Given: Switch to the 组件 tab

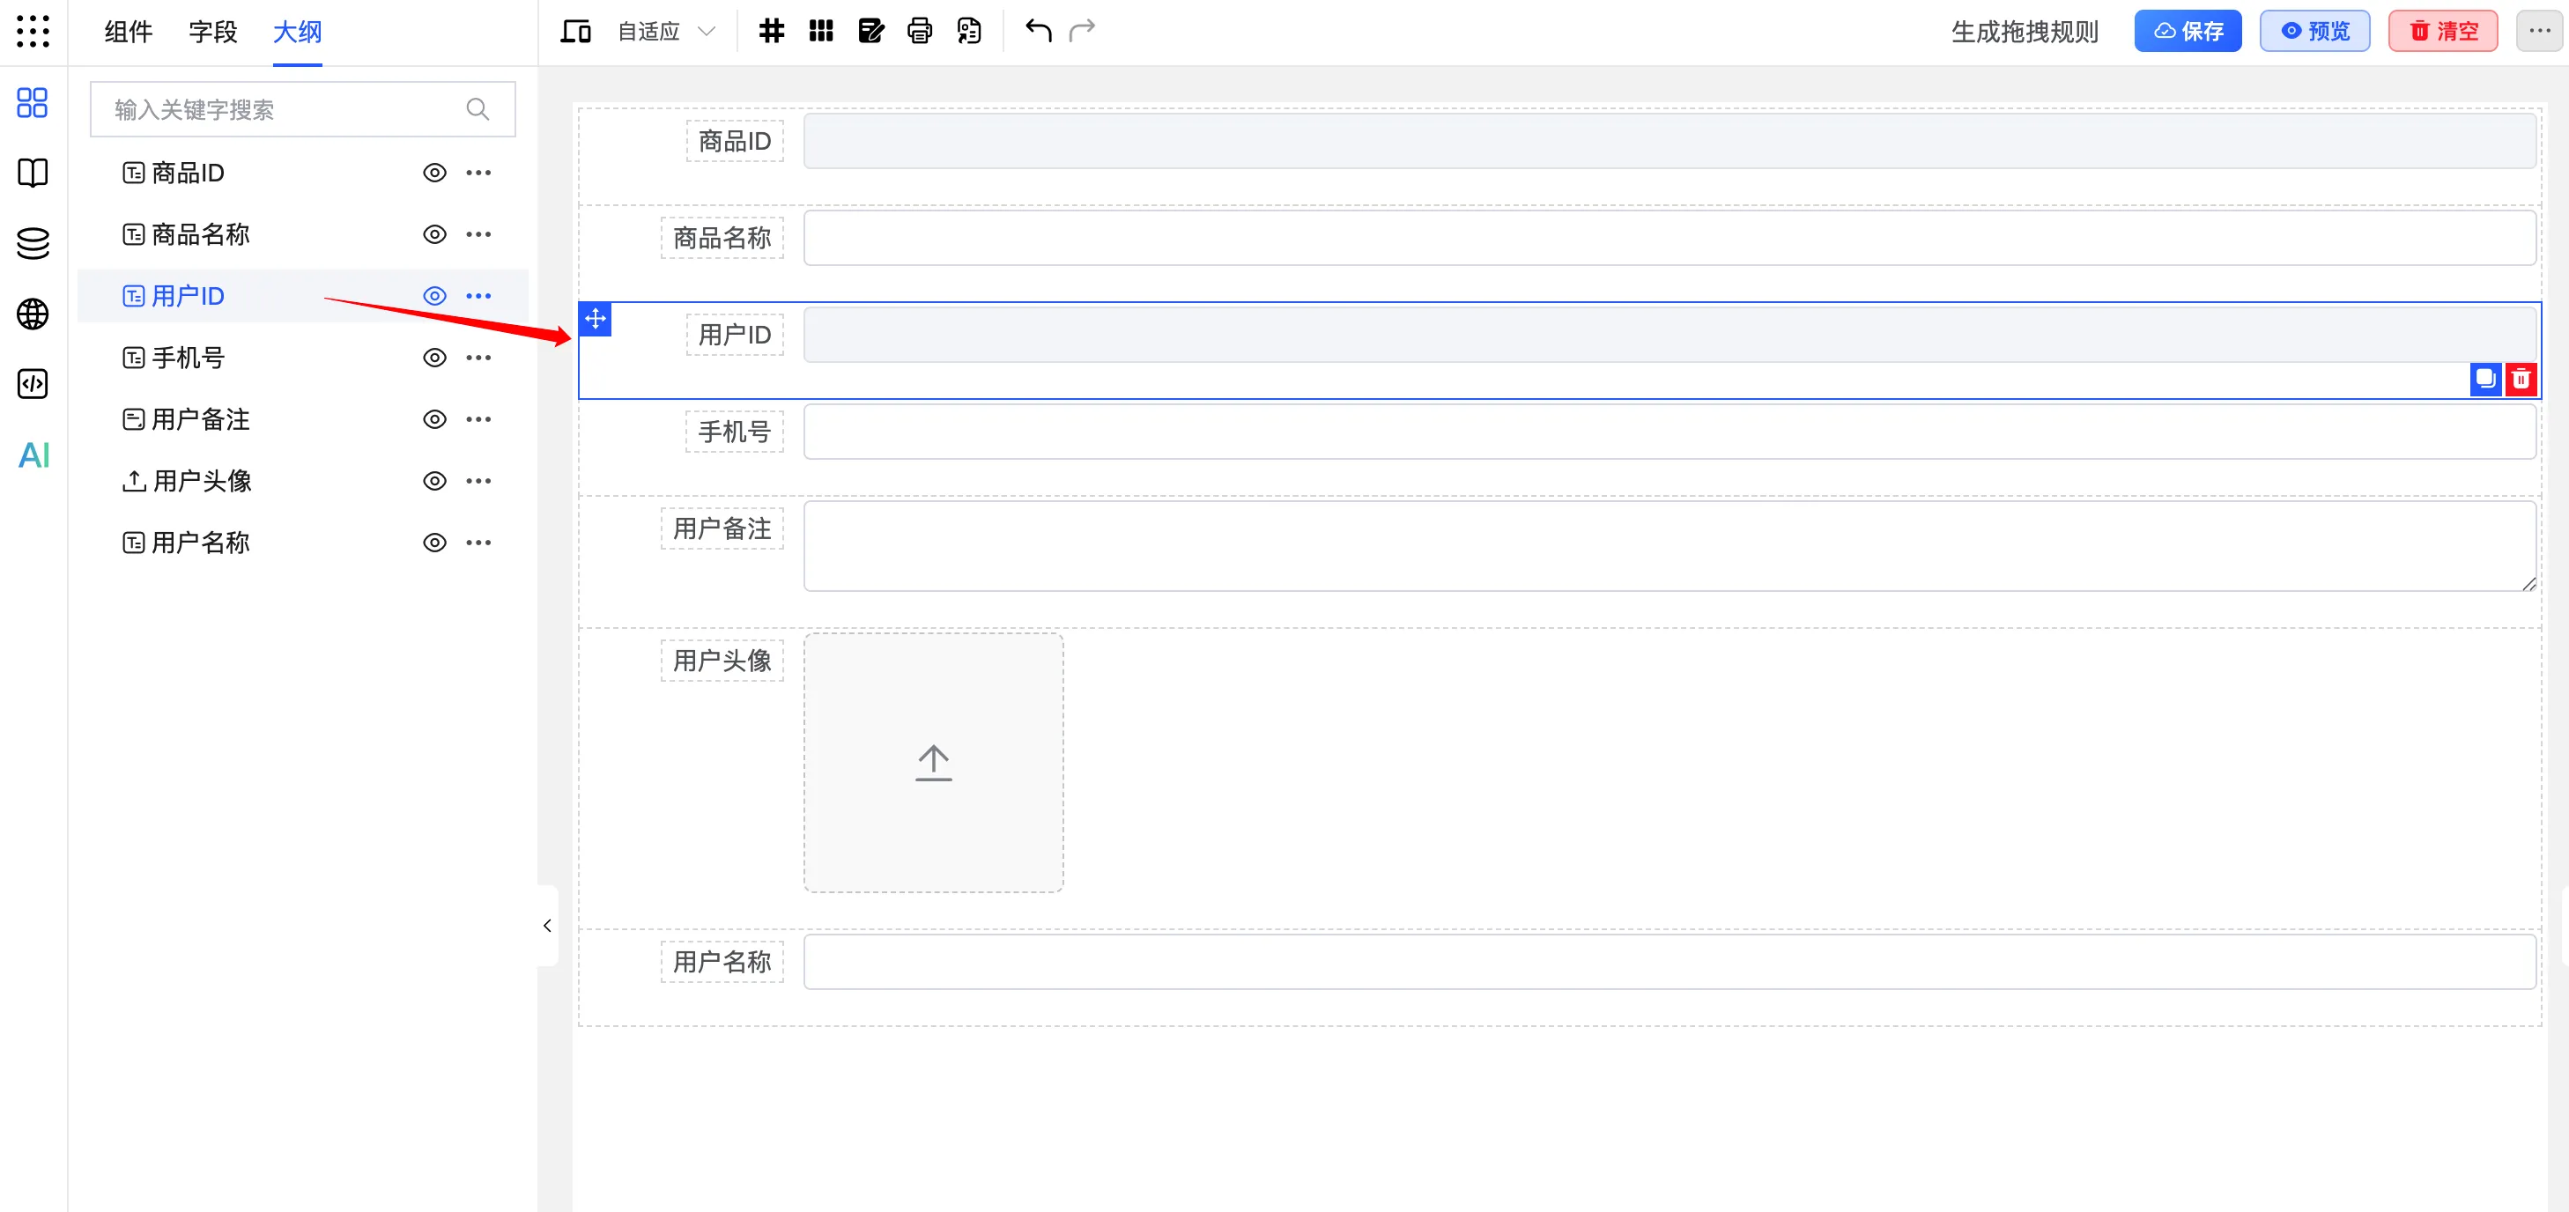Looking at the screenshot, I should click(x=127, y=31).
